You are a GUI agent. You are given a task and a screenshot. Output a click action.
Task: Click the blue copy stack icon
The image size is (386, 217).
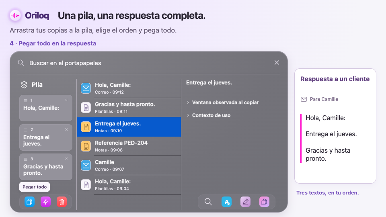(29, 202)
